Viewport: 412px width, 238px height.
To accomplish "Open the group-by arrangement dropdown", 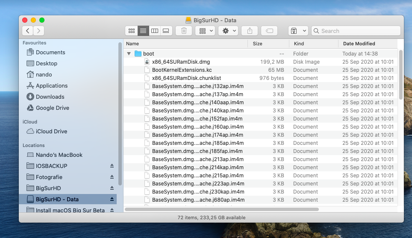I will [x=206, y=31].
